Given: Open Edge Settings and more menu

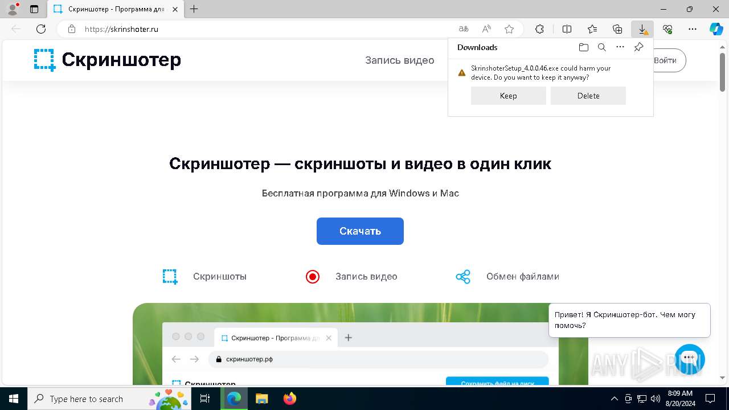Looking at the screenshot, I should 693,29.
